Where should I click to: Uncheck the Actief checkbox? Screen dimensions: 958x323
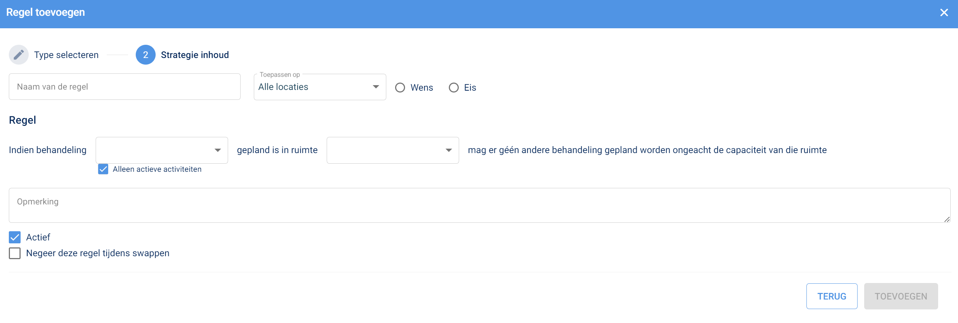15,237
